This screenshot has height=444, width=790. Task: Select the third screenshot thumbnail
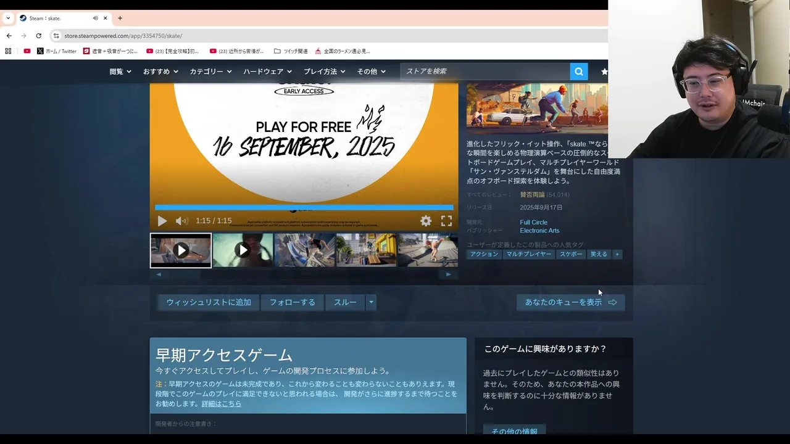point(304,250)
